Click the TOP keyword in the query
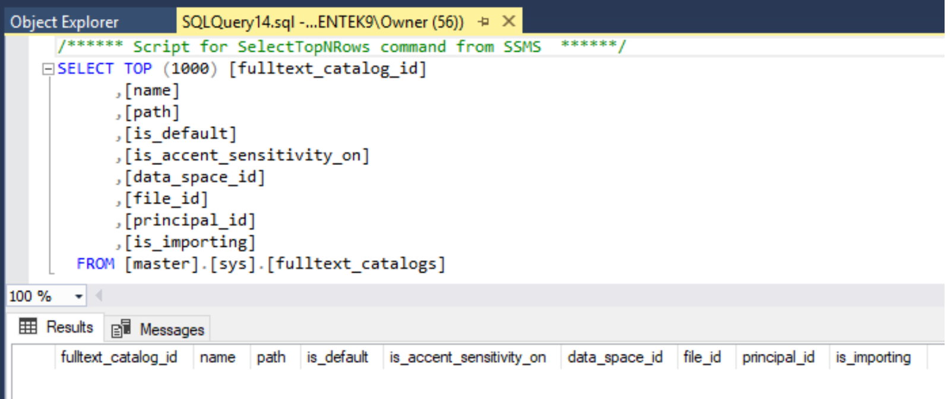The image size is (950, 399). coord(138,69)
